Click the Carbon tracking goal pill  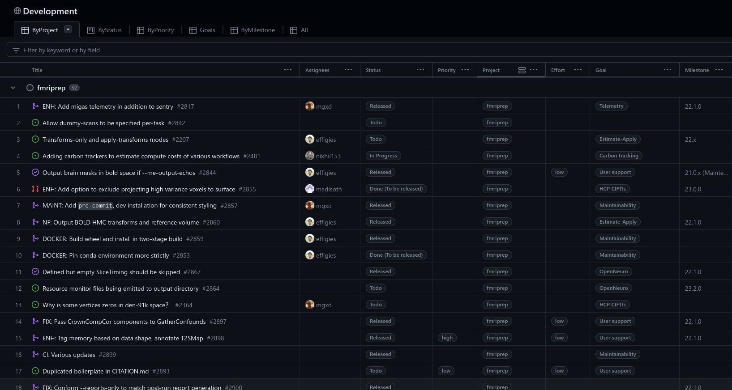pos(619,156)
